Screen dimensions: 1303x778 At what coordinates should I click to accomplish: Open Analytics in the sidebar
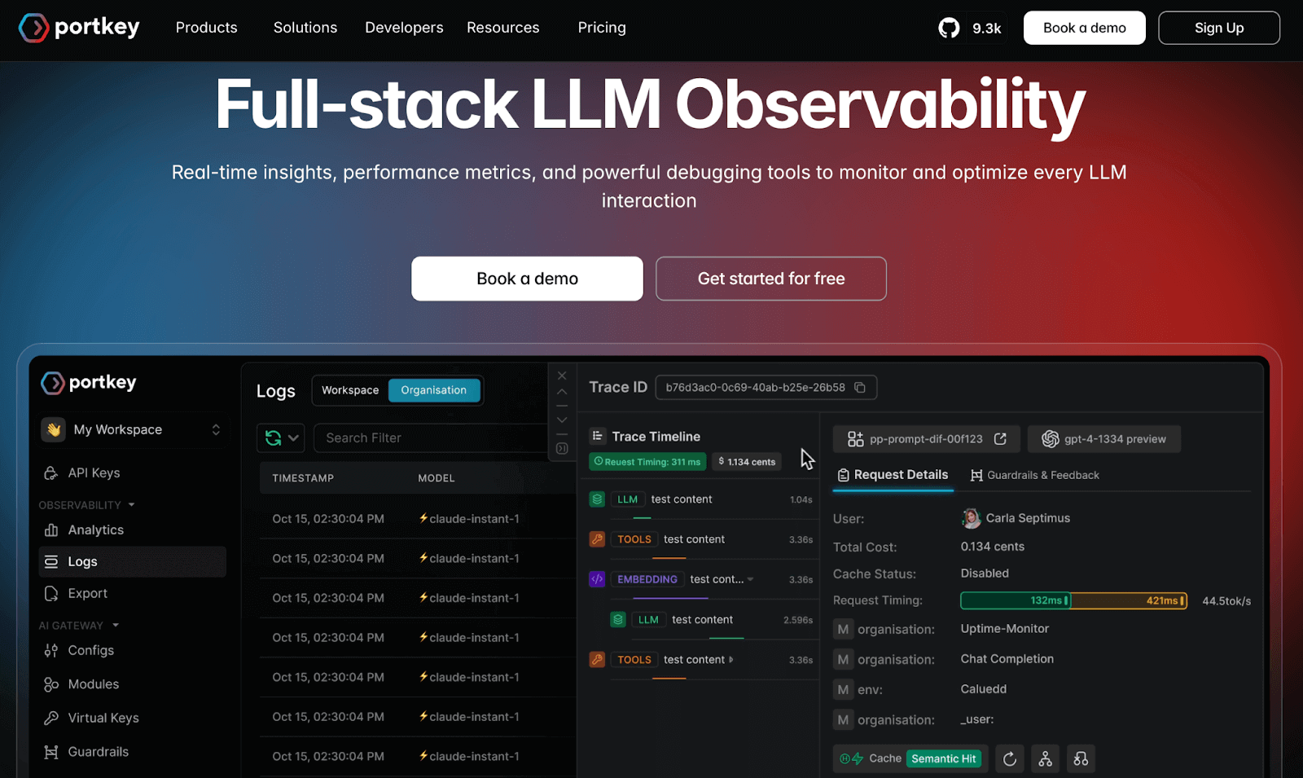[x=95, y=530]
